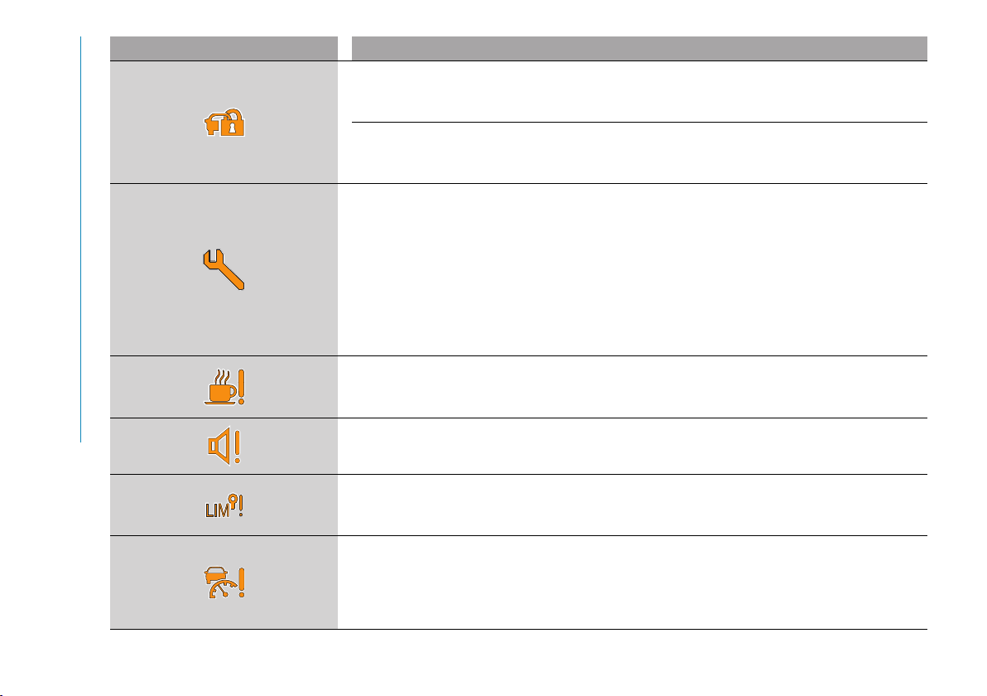
Task: Click blank description cell beside LIM icon
Action: click(638, 505)
